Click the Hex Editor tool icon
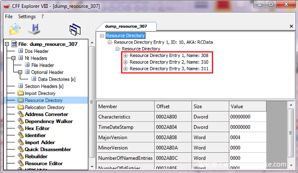 pos(21,128)
